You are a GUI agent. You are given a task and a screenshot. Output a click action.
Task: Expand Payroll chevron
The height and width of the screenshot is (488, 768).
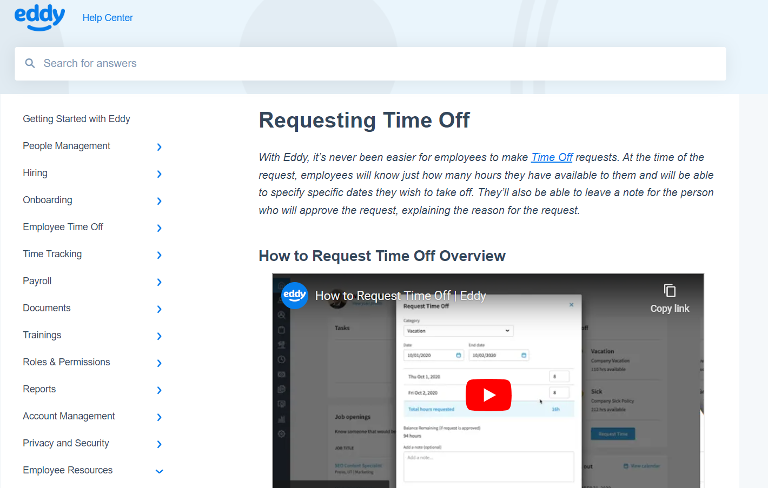[159, 282]
